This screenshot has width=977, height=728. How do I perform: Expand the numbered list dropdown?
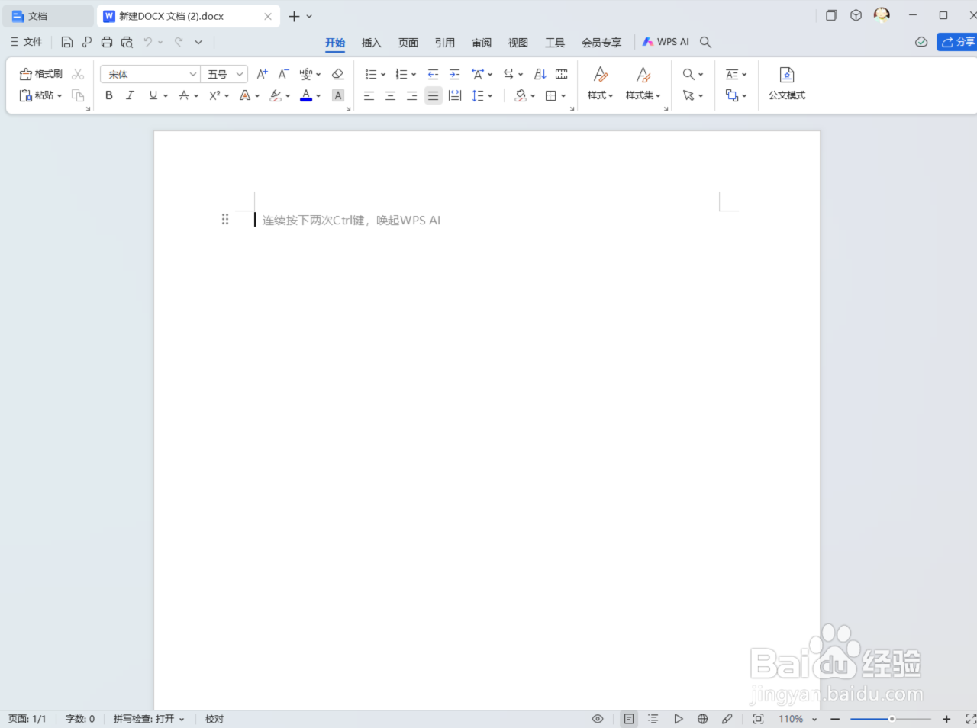tap(414, 75)
